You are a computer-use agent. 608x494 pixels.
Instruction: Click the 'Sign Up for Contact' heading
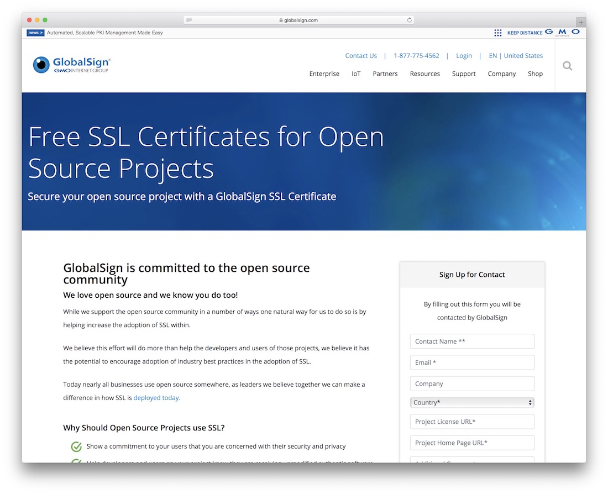472,275
